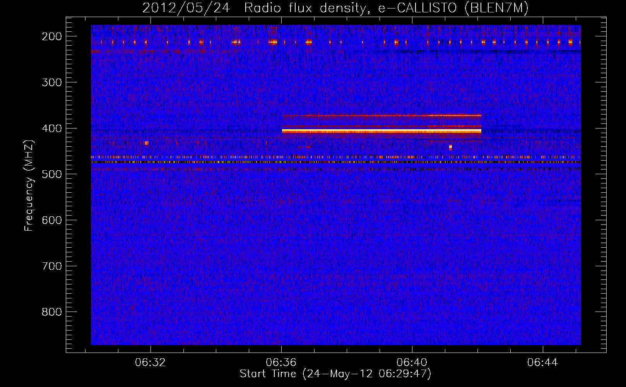Click the thin red emission line near 372 MHz

381,115
